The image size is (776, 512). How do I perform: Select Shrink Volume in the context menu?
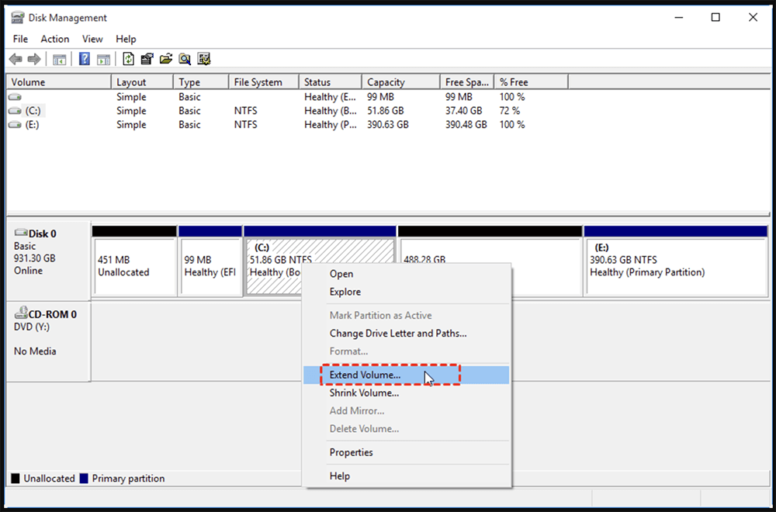[x=364, y=393]
